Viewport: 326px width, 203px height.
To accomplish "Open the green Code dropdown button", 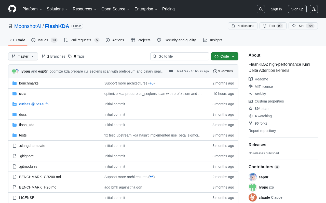I will coord(225,56).
